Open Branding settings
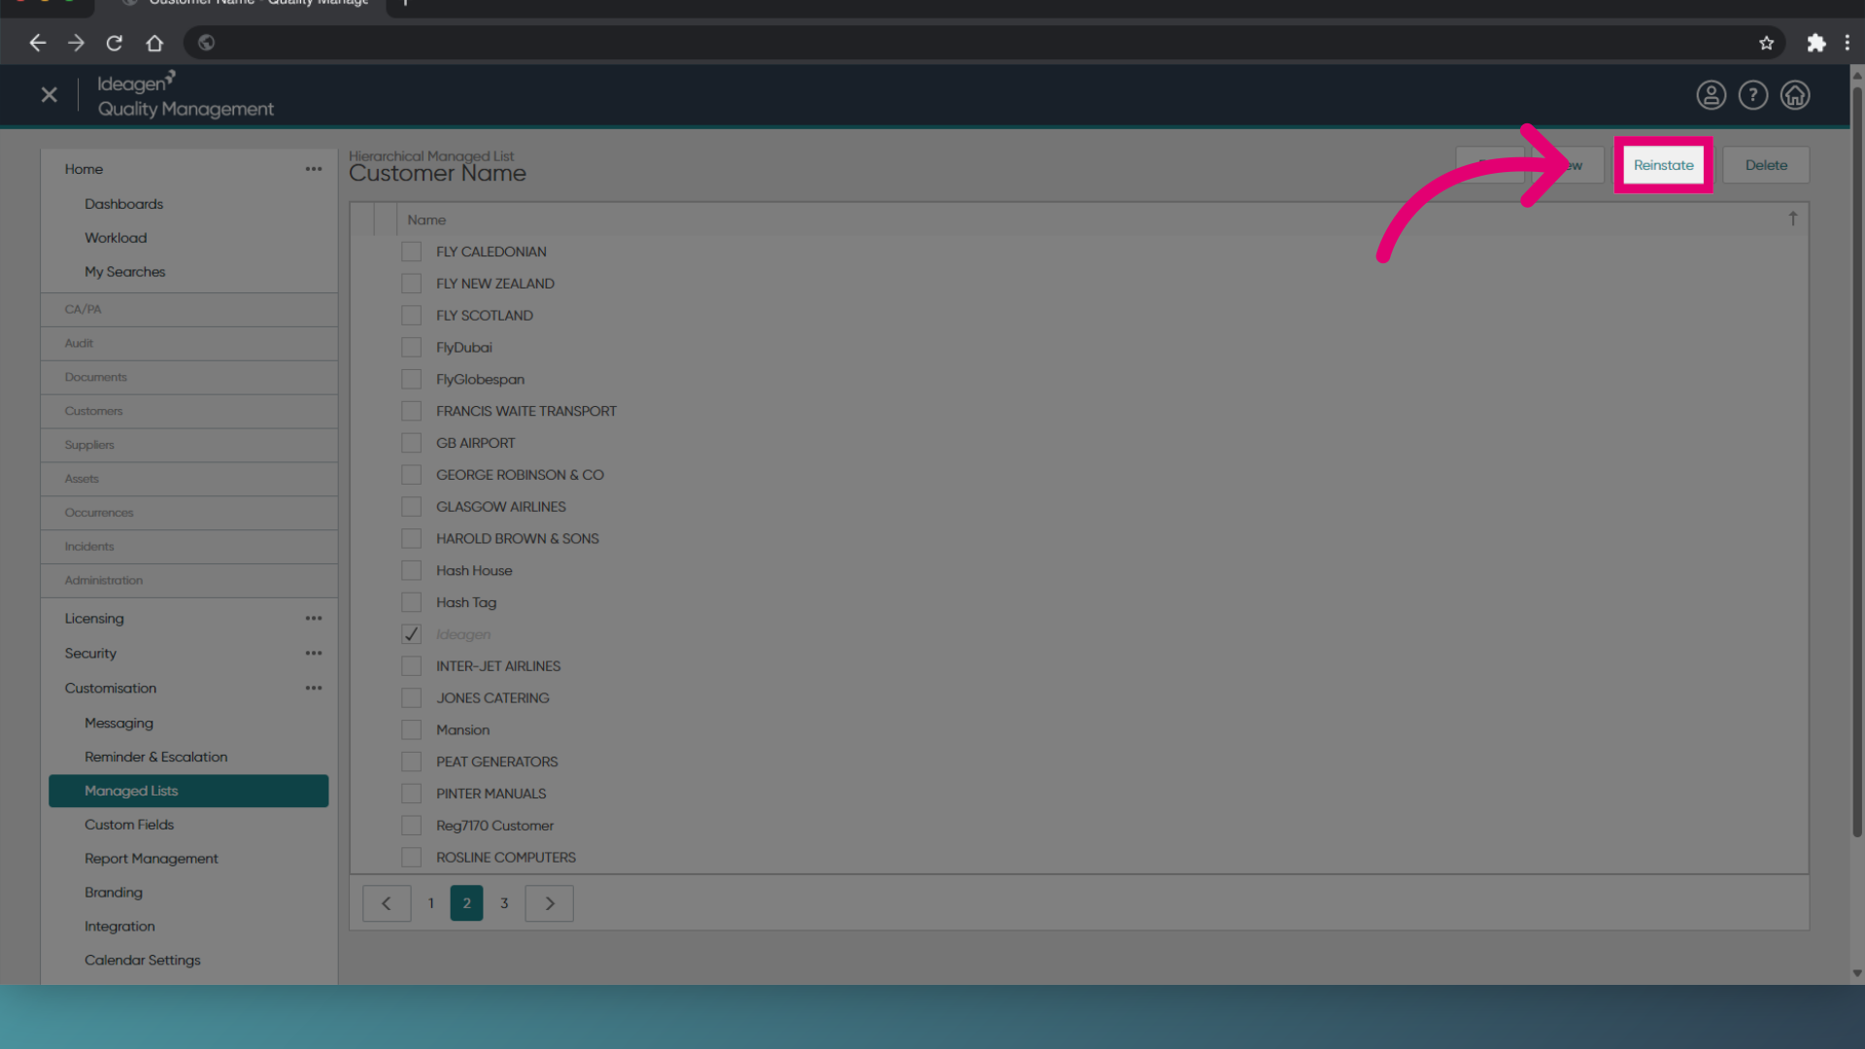 (x=113, y=893)
